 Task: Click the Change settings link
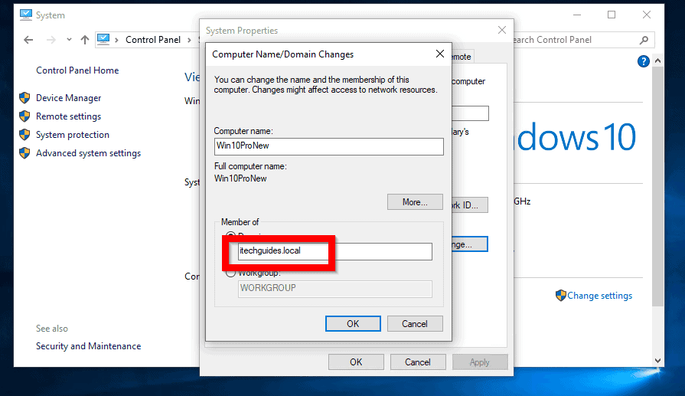(x=599, y=296)
